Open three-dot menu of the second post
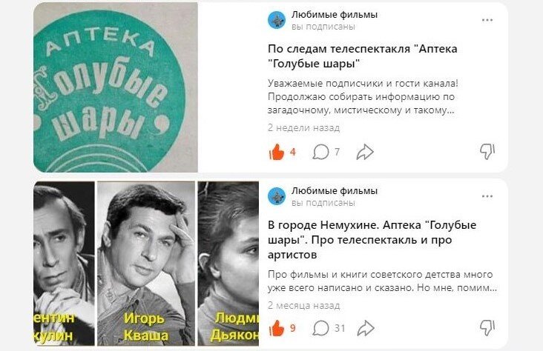543x351 pixels. pyautogui.click(x=487, y=196)
